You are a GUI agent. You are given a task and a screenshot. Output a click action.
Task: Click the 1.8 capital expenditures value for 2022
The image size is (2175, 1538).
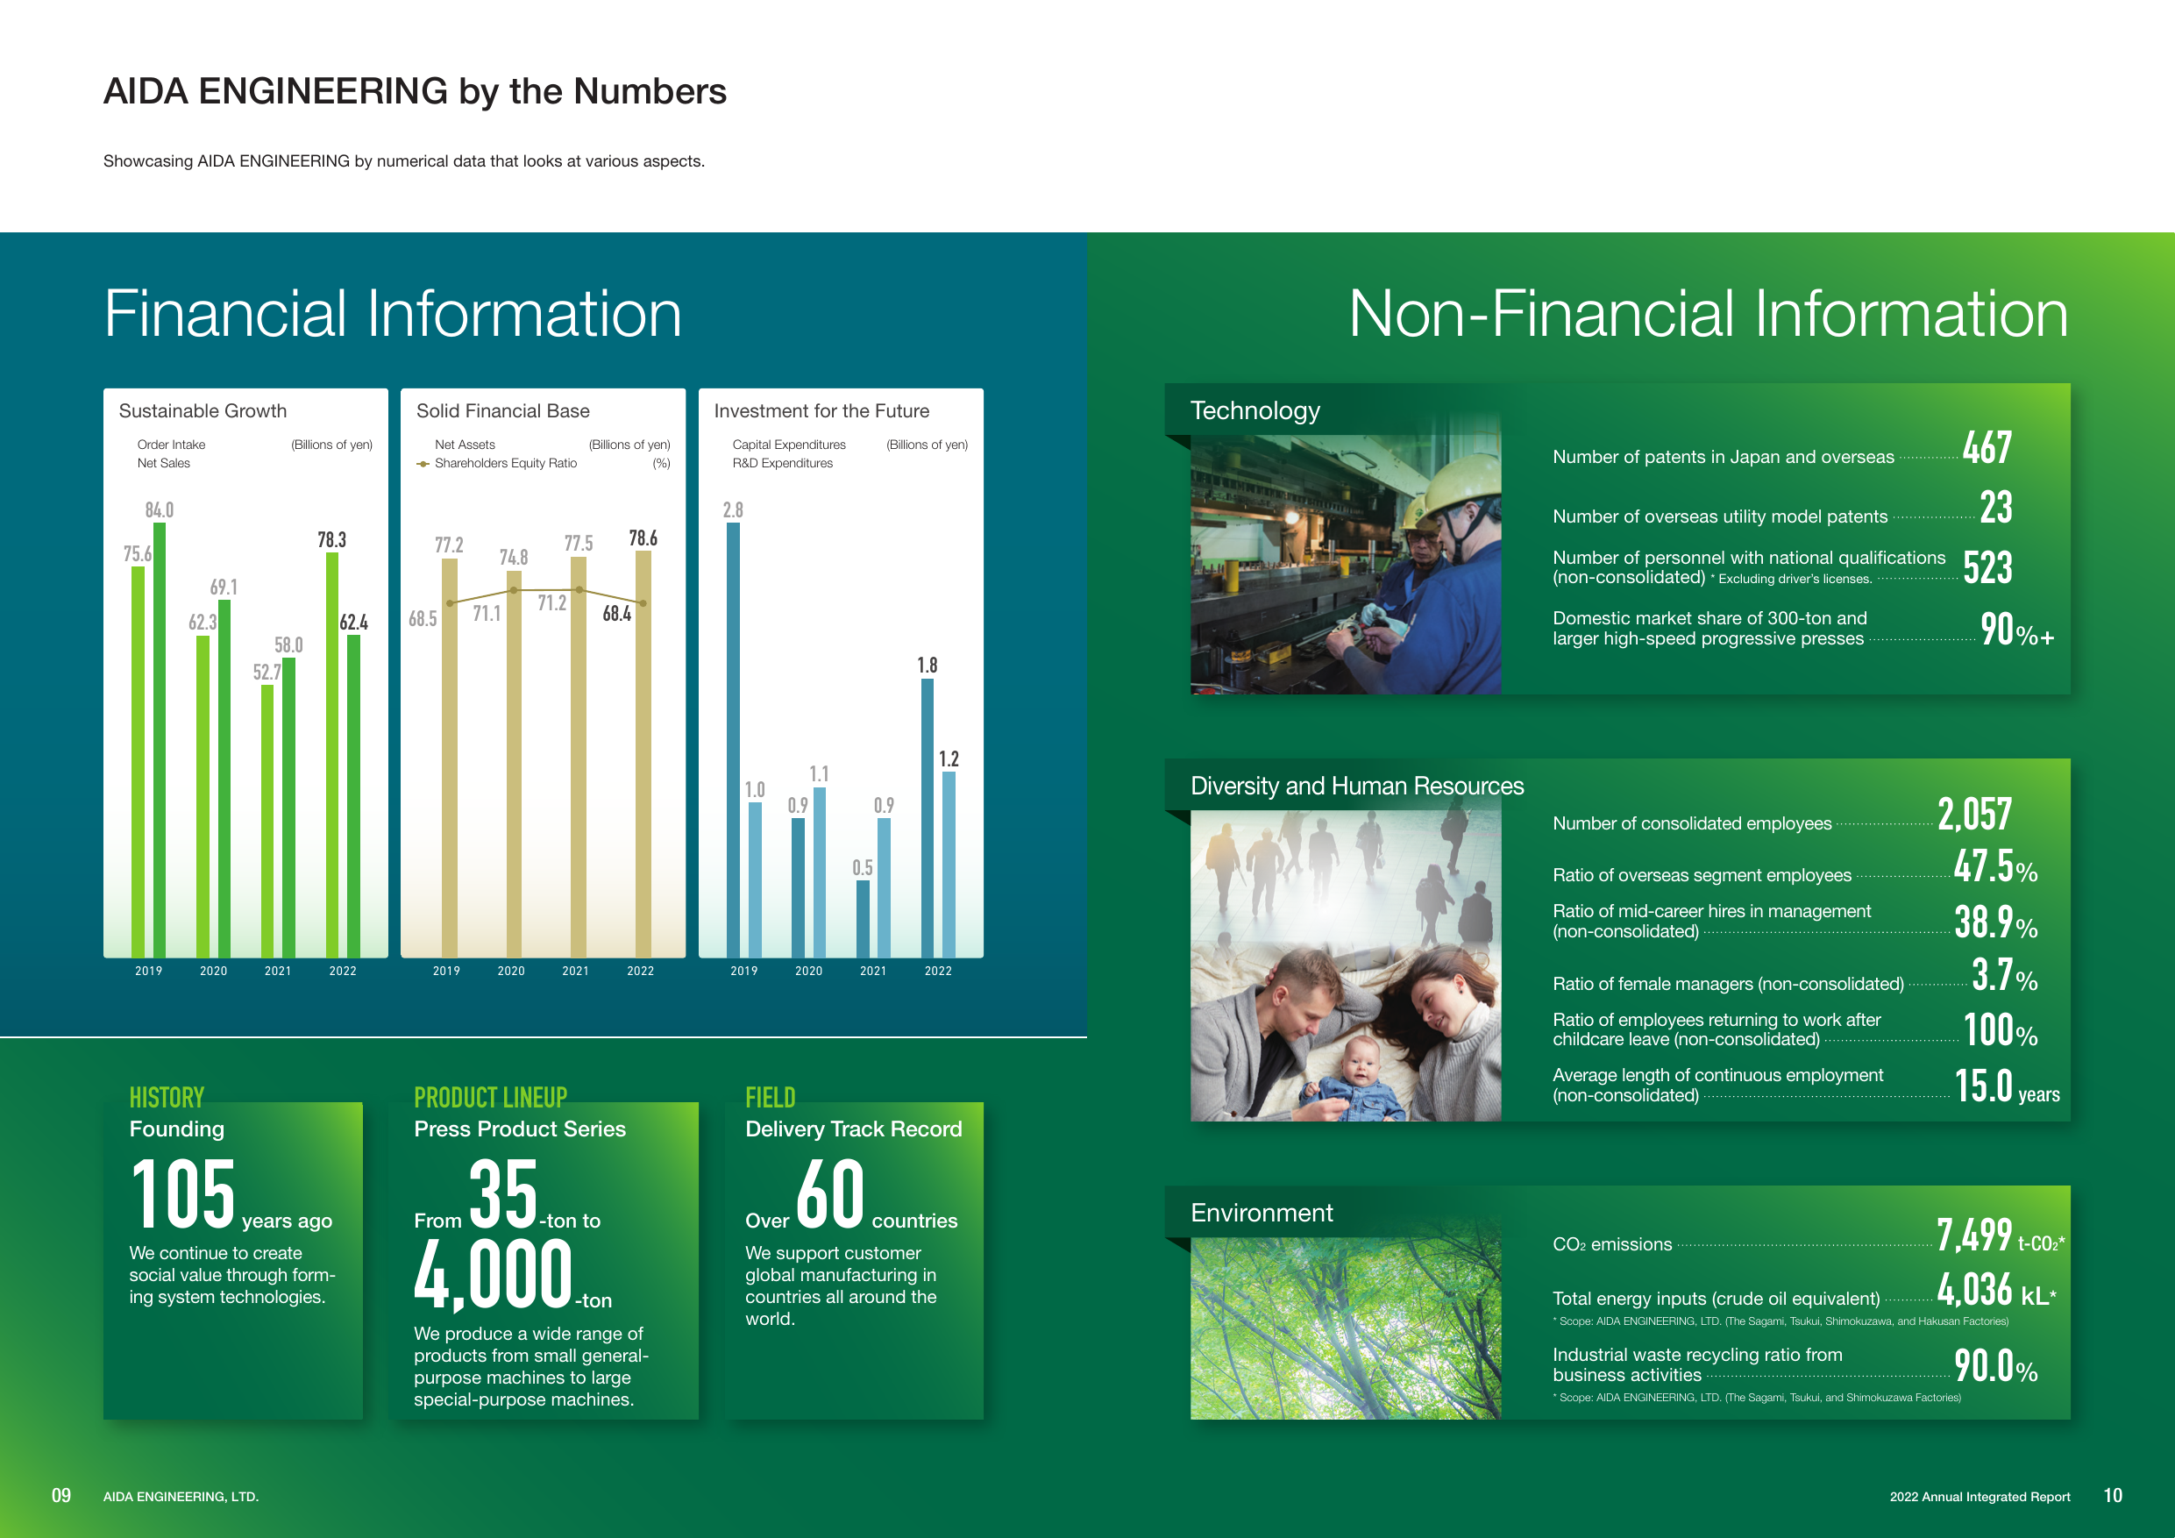click(928, 666)
